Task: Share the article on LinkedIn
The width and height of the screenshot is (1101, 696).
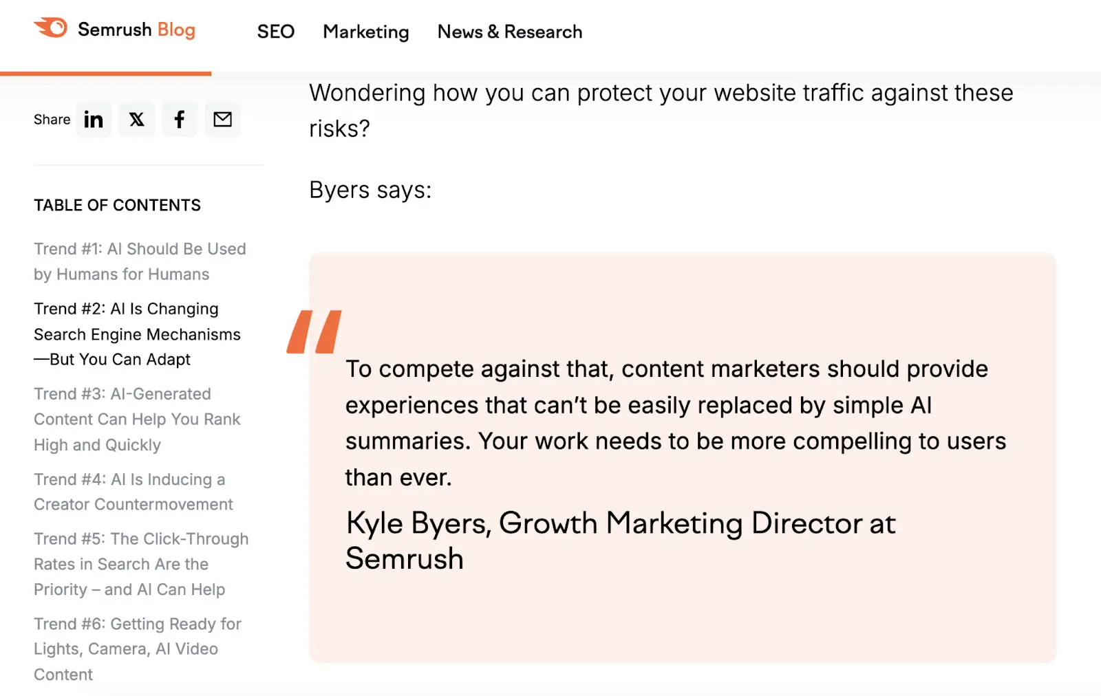Action: 94,119
